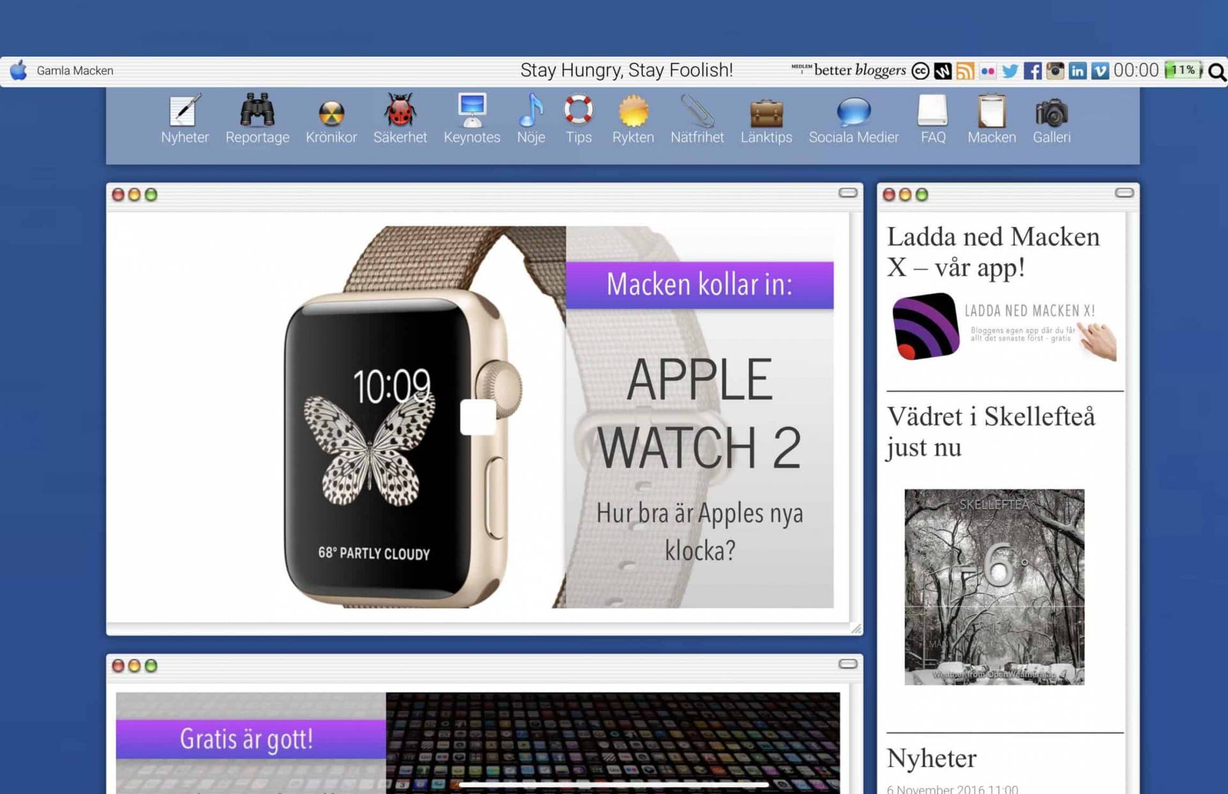Open the Nätfrihet paperclip icon
Screen dimensions: 1228x794
(x=697, y=110)
